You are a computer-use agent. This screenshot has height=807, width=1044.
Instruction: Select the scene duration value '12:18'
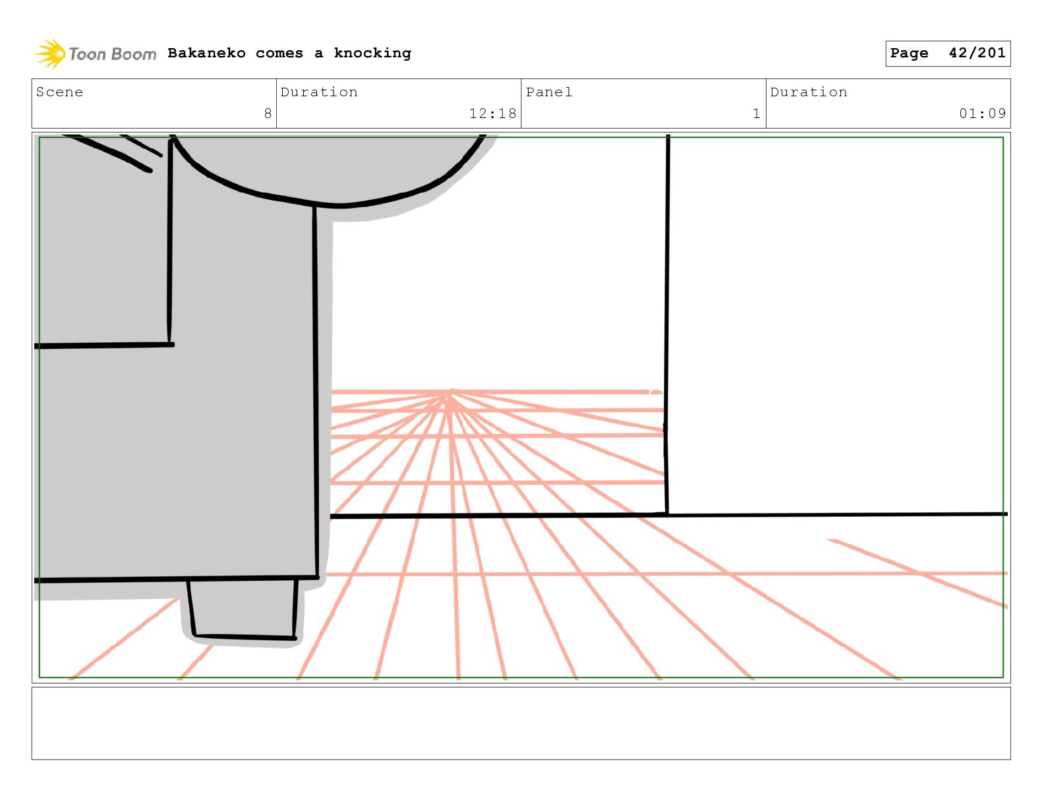pyautogui.click(x=492, y=113)
